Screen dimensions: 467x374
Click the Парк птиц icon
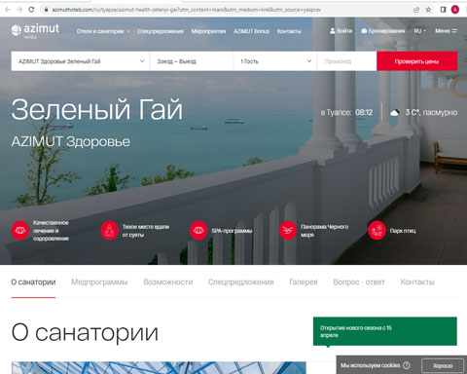tap(377, 231)
